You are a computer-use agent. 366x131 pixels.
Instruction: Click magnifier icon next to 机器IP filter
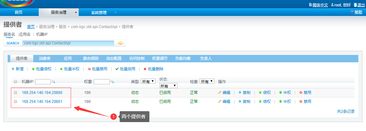tap(53, 81)
